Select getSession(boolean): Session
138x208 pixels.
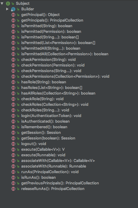pyautogui.click(x=48, y=138)
